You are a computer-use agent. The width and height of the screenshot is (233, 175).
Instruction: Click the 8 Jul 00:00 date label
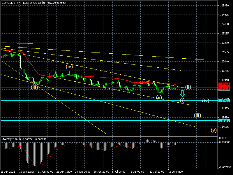[137, 172]
